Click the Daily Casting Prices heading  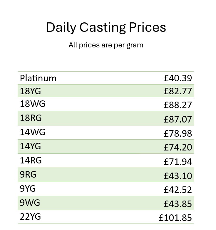(106, 28)
